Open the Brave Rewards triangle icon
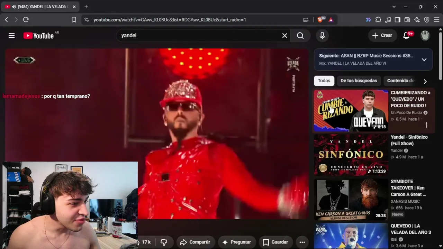 coord(331,20)
